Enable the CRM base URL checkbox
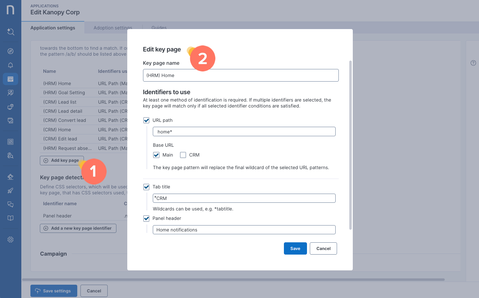 [183, 155]
